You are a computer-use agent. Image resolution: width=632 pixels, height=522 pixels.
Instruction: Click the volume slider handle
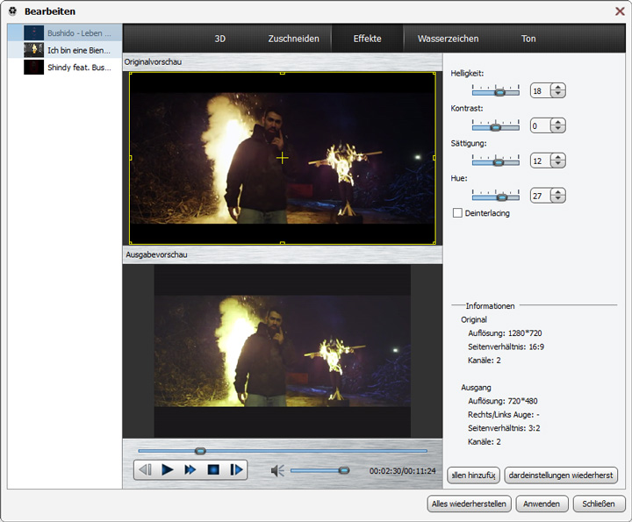(x=344, y=470)
